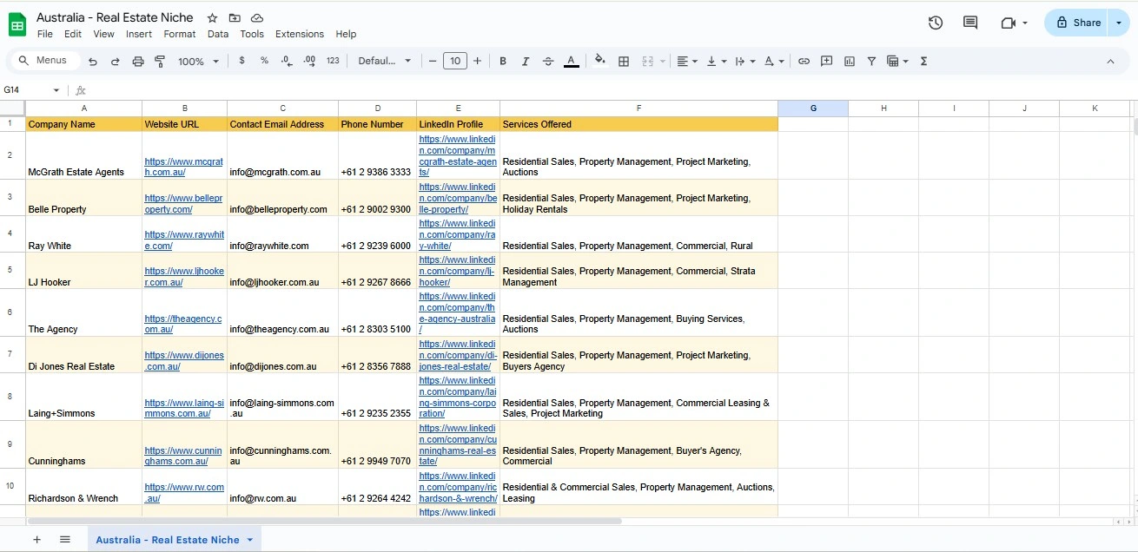Open horizontal align dropdown
The width and height of the screenshot is (1138, 552).
tap(687, 61)
